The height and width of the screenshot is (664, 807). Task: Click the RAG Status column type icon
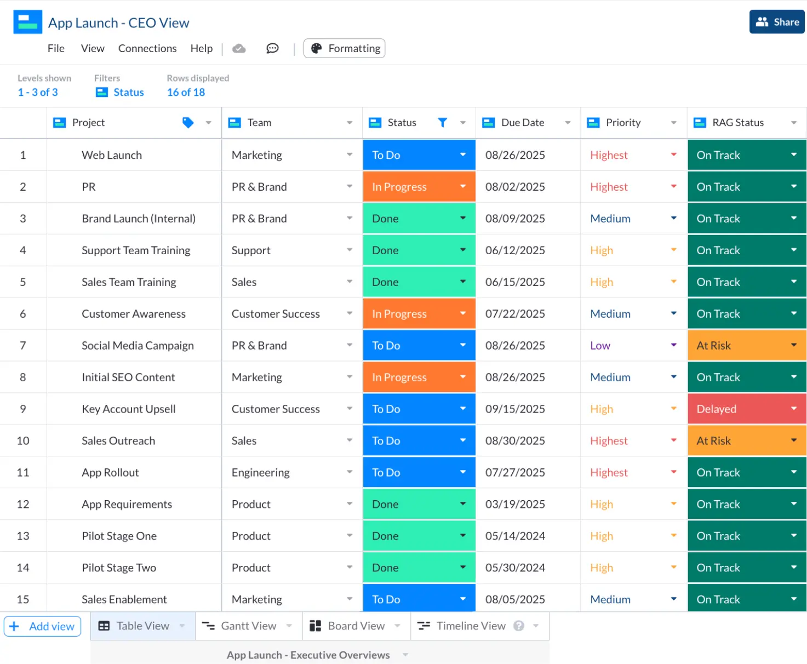(x=700, y=122)
